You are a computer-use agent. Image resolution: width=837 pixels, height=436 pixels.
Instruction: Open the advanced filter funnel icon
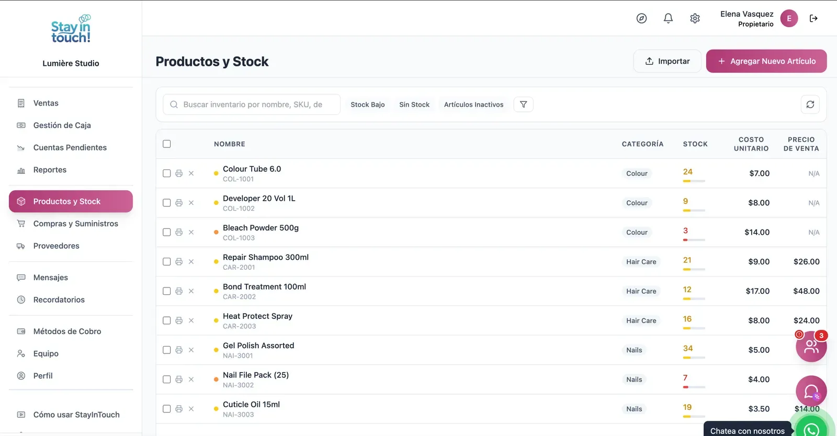click(x=523, y=105)
